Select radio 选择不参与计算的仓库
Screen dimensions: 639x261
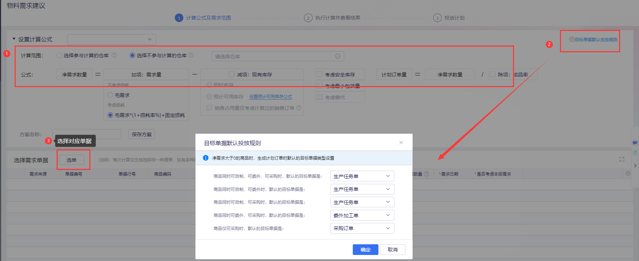tap(132, 55)
